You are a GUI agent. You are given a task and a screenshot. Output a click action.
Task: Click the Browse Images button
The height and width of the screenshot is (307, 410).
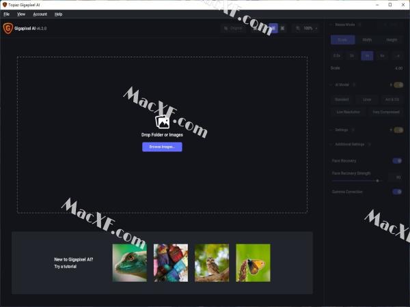[162, 147]
